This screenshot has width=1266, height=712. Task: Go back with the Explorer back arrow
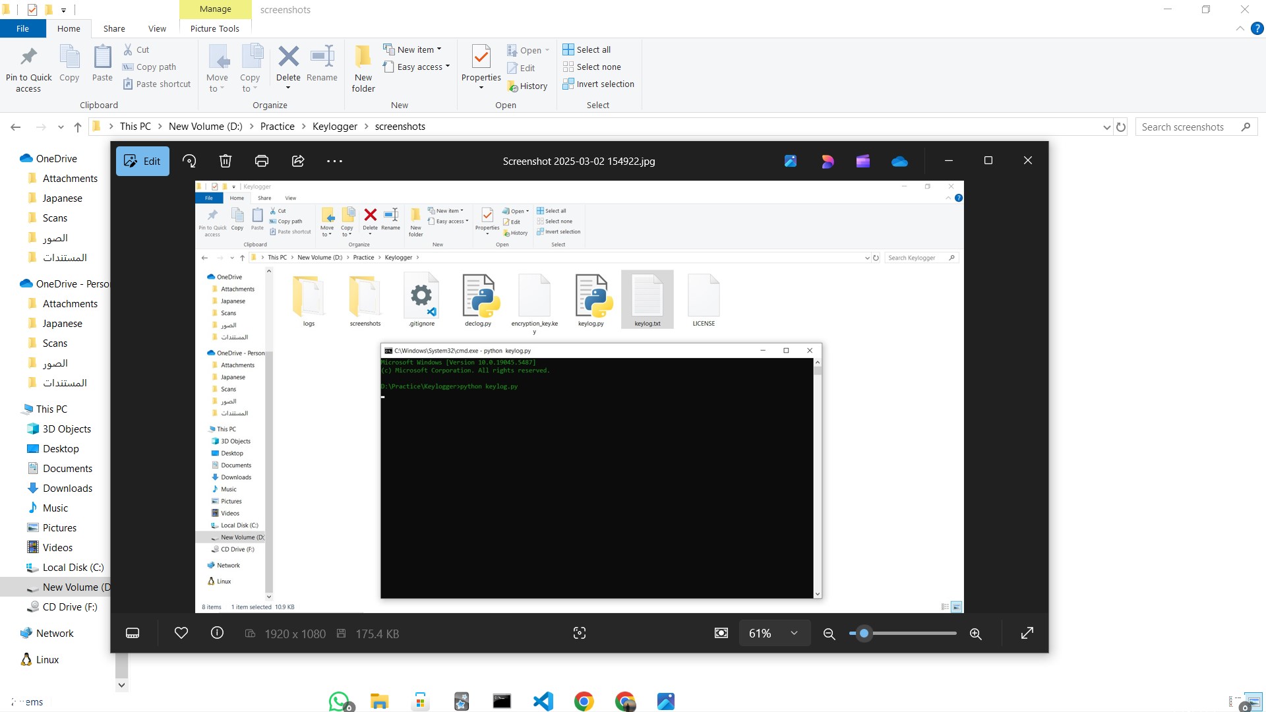[16, 127]
